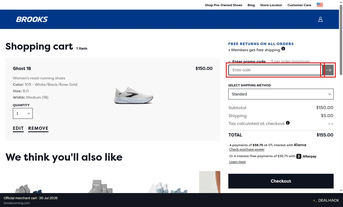Click the Color 105 White/Black/Rose Gold text

(x=45, y=84)
